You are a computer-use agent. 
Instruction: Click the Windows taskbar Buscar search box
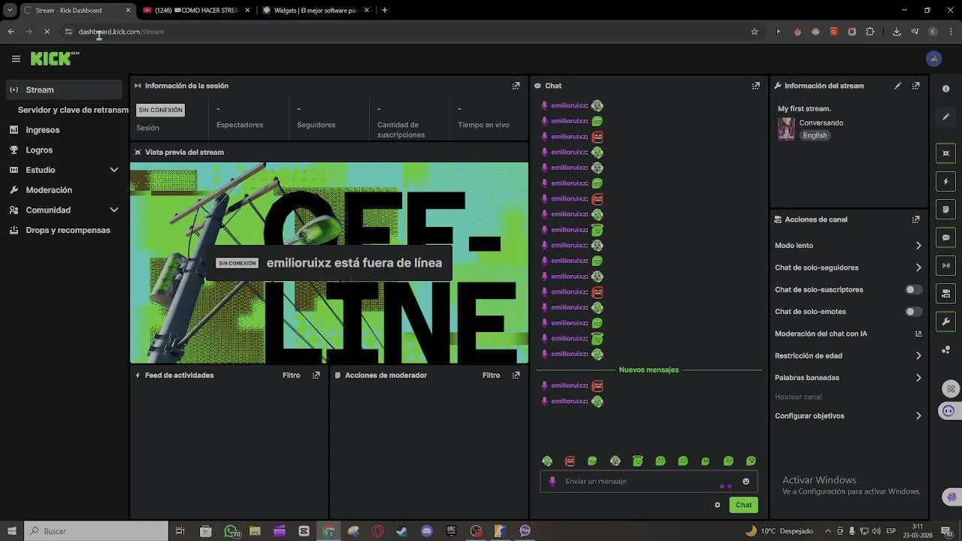pos(96,531)
